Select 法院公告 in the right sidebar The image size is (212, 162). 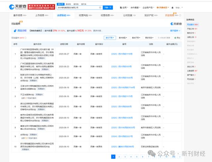[x=191, y=37]
